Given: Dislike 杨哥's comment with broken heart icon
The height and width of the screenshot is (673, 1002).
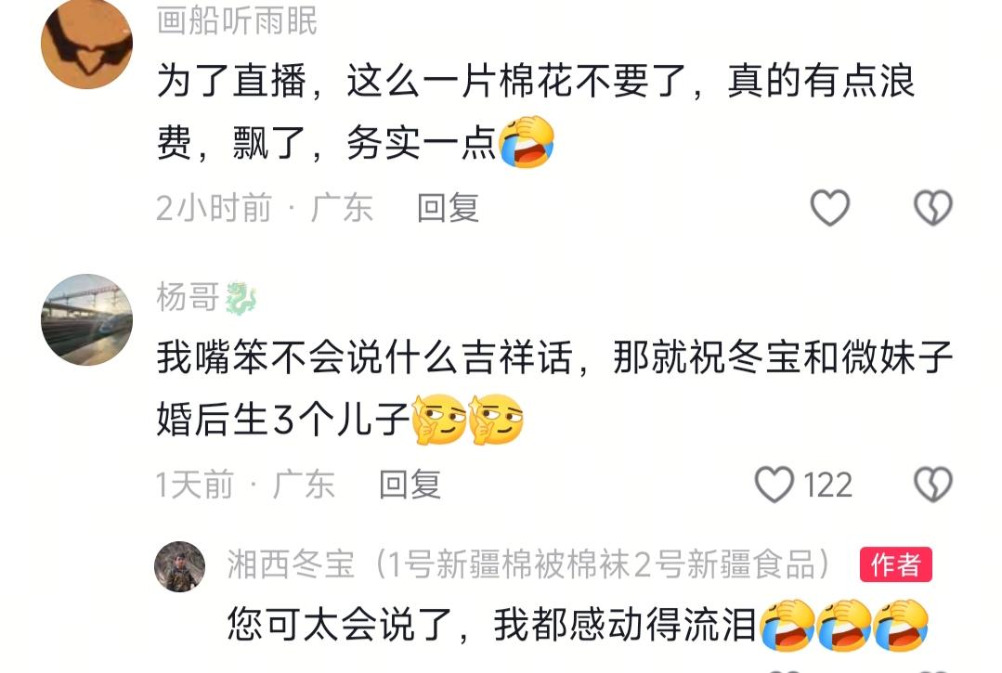Looking at the screenshot, I should click(x=933, y=484).
